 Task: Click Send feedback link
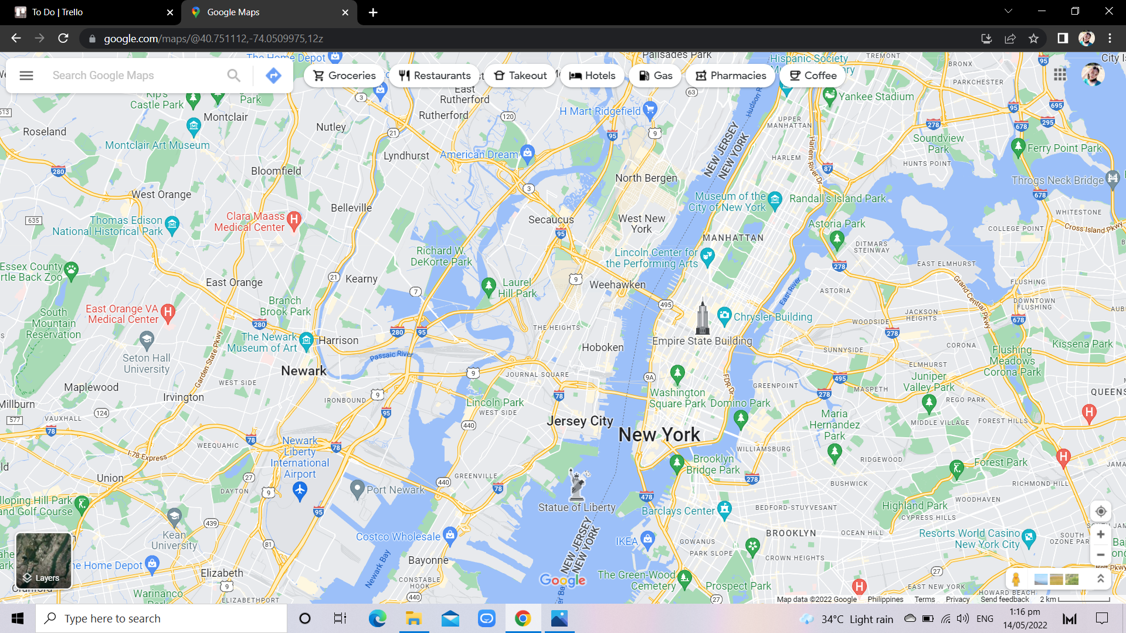pyautogui.click(x=1005, y=599)
